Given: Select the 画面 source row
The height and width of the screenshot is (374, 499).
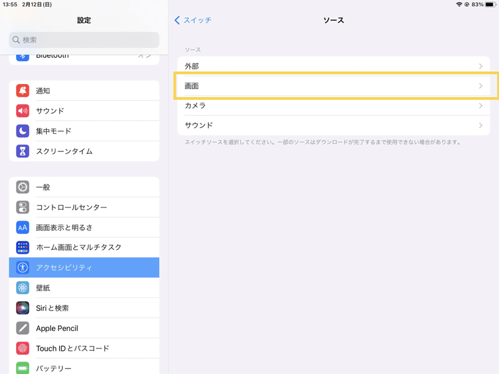Looking at the screenshot, I should pos(333,86).
